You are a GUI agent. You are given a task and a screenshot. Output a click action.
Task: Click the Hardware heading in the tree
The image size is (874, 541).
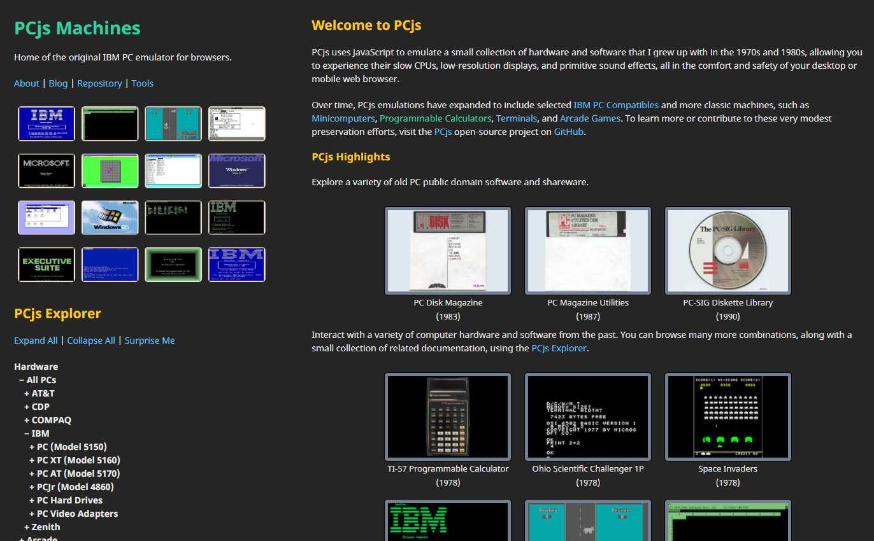tap(36, 367)
